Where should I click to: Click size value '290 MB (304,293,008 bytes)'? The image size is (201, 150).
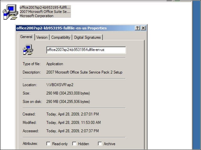[68, 93]
